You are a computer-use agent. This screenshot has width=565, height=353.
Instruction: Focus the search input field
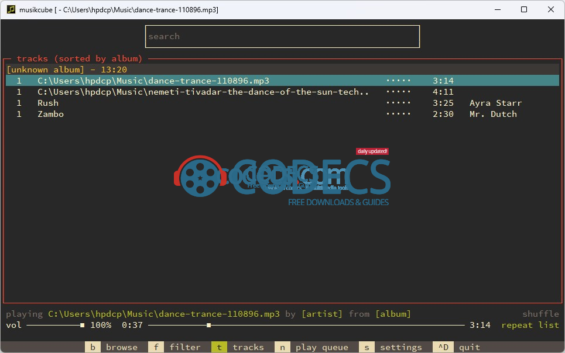[282, 36]
